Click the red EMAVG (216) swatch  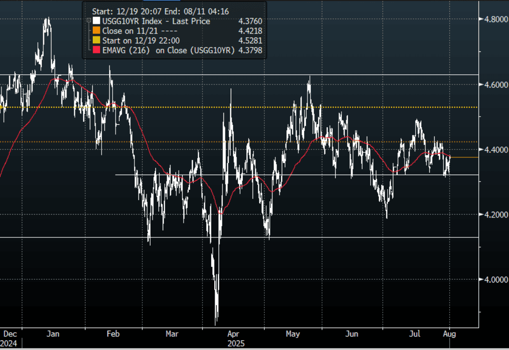98,50
